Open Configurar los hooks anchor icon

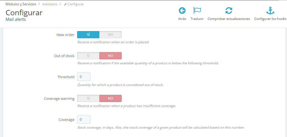point(270,11)
